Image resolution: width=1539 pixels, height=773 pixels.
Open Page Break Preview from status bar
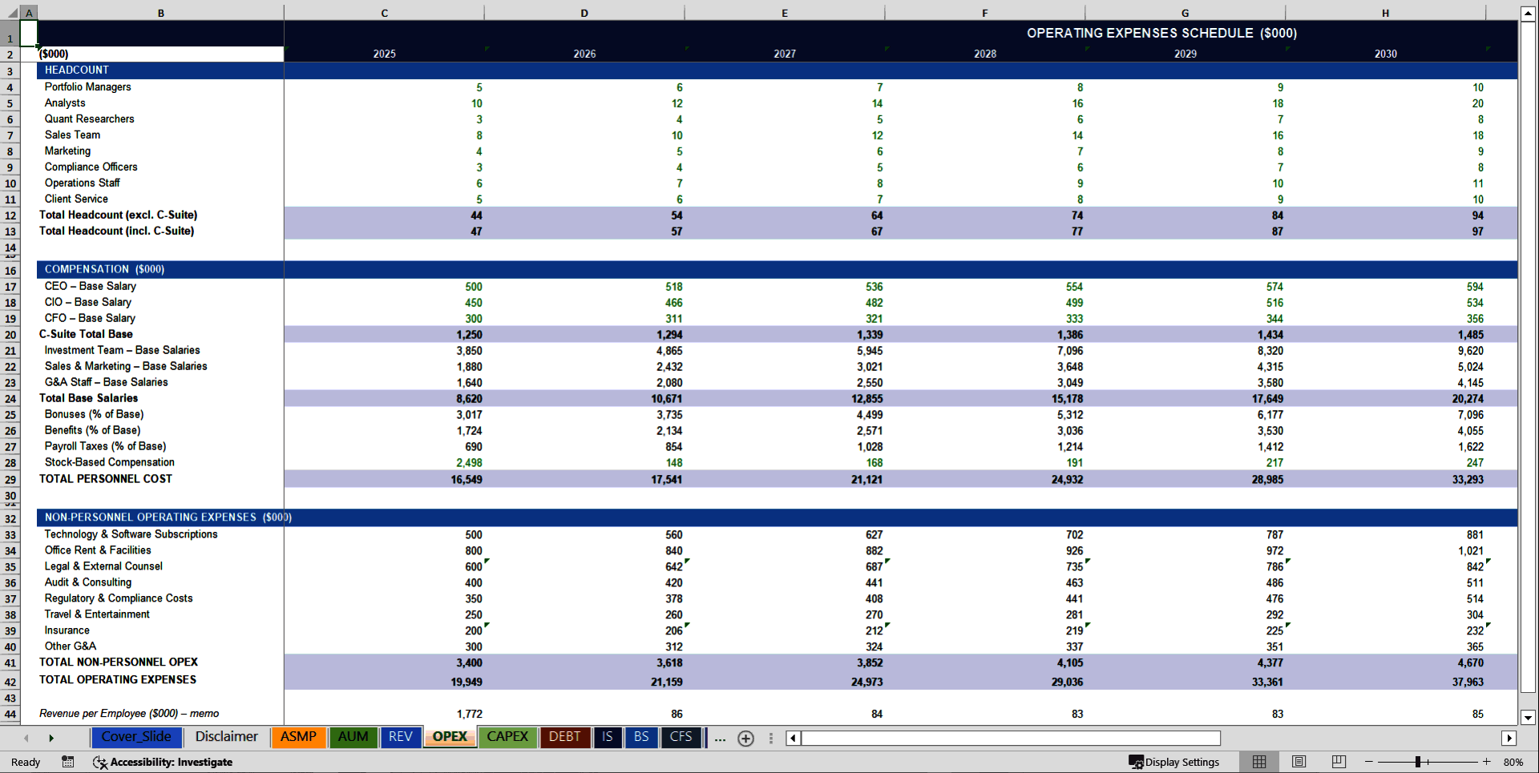[1339, 761]
